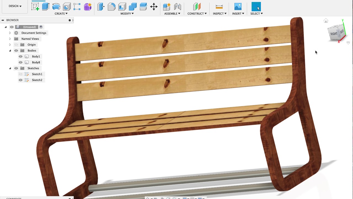Select the Move/Copy arrows tool
Screen dimensions: 353x199
tap(154, 7)
